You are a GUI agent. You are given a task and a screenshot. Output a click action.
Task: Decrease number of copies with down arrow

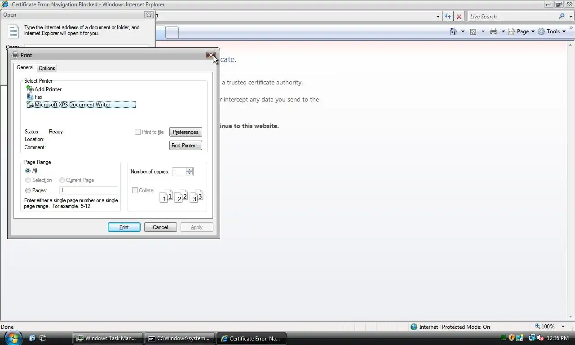(x=190, y=173)
